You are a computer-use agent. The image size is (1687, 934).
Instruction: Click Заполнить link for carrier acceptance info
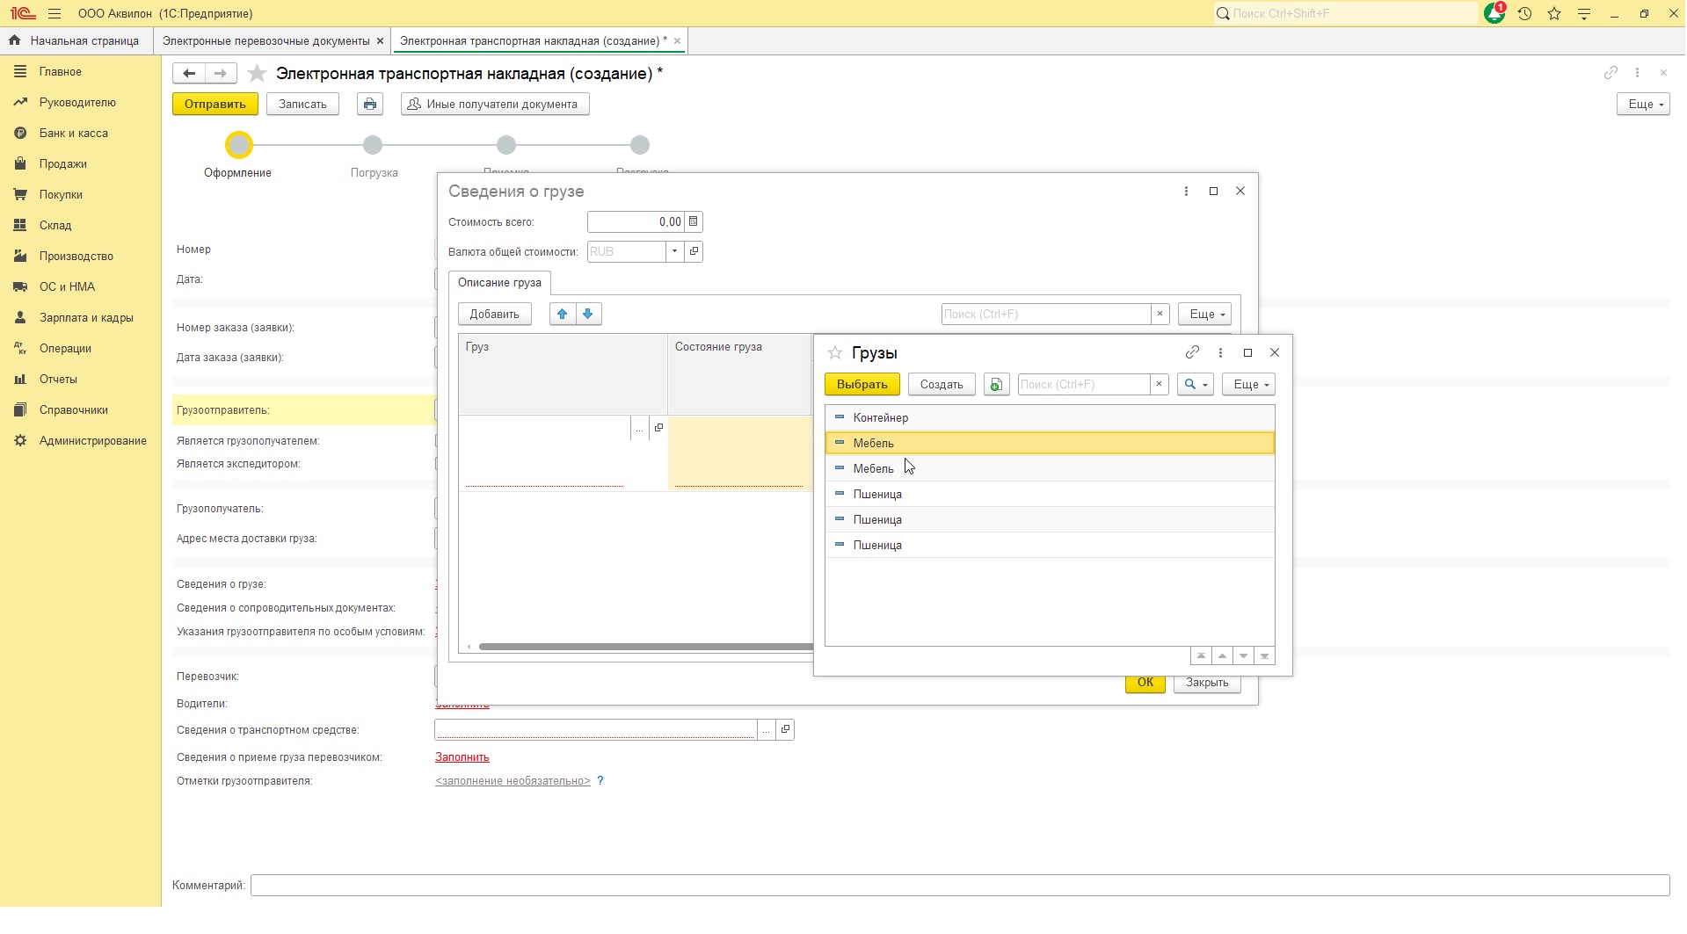(x=462, y=757)
